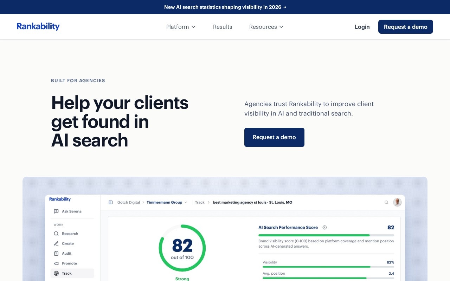Toggle the sidebar panel icon near Gotch Digital
Image resolution: width=450 pixels, height=281 pixels.
coord(111,202)
